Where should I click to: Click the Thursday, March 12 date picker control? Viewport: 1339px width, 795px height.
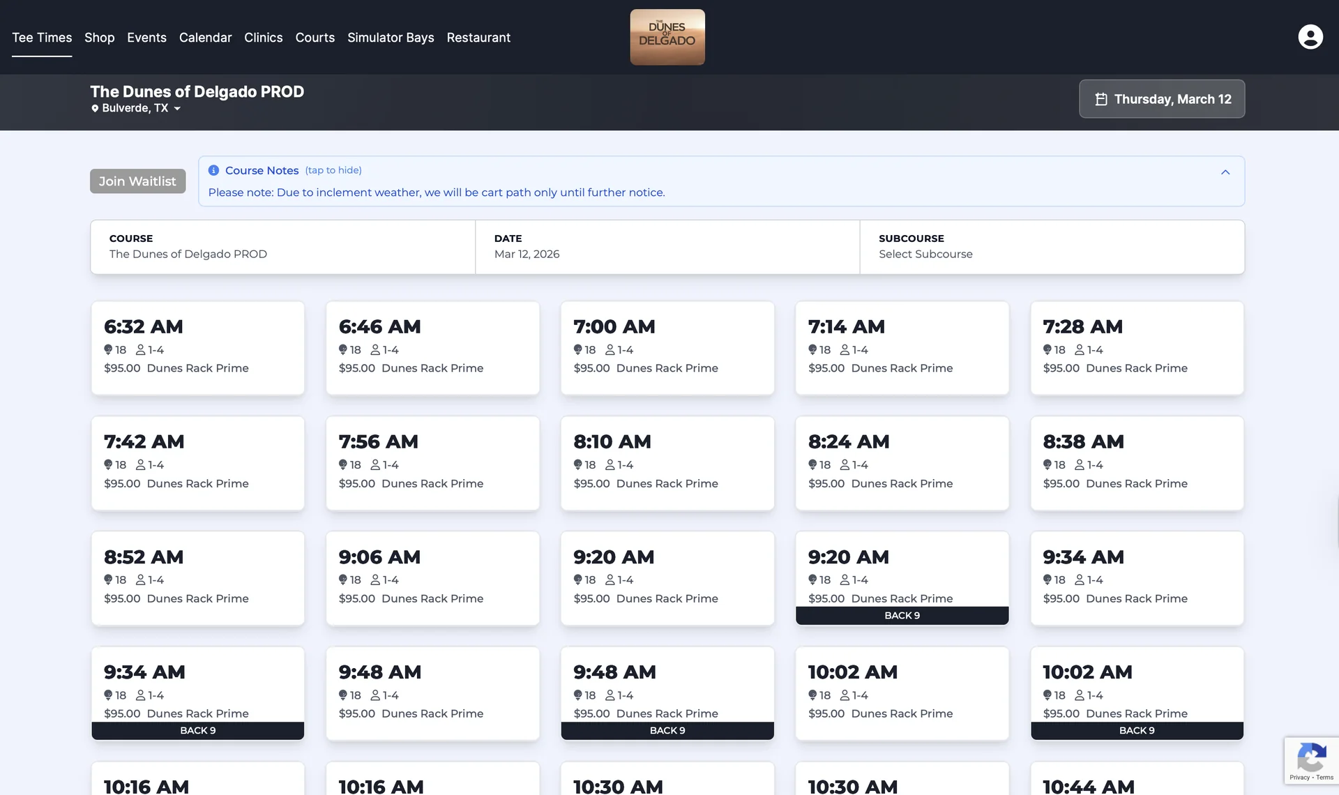pyautogui.click(x=1161, y=99)
